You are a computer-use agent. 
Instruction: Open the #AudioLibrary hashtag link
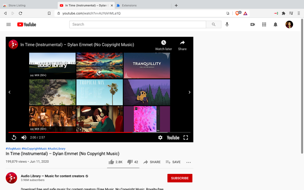click(56, 149)
